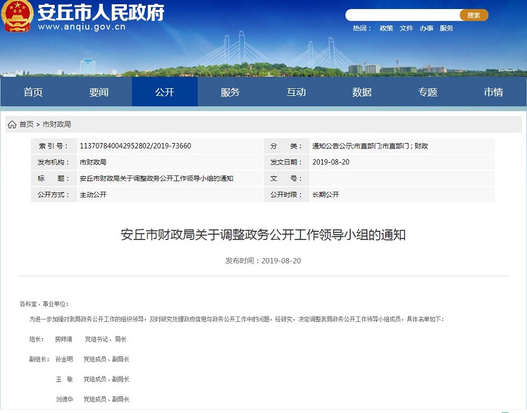The image size is (527, 413).
Task: Click hot word 文件 link
Action: 406,28
